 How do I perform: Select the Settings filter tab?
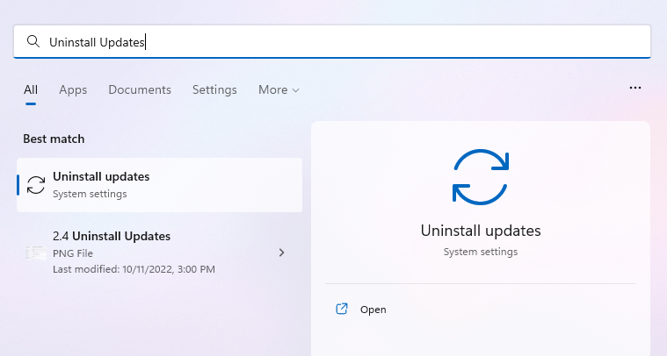[x=214, y=89]
